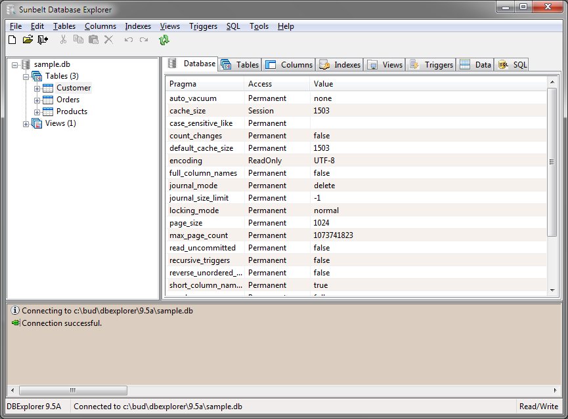Click the log pane horizontal scrollbar thumb
This screenshot has height=419, width=568.
(73, 390)
